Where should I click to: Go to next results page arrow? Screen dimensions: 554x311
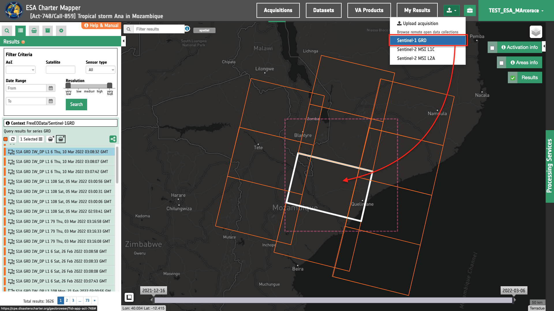point(95,301)
